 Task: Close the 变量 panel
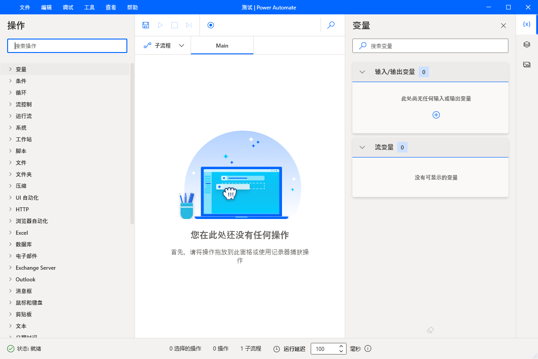coord(503,26)
